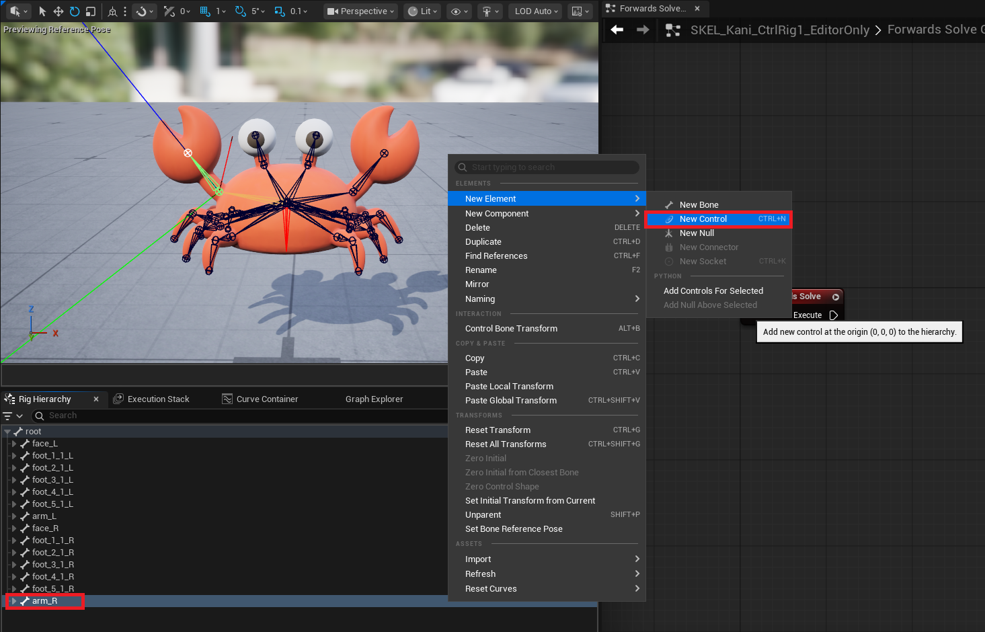The width and height of the screenshot is (985, 632).
Task: Cycle the transform coordinate system icon
Action: [x=112, y=11]
